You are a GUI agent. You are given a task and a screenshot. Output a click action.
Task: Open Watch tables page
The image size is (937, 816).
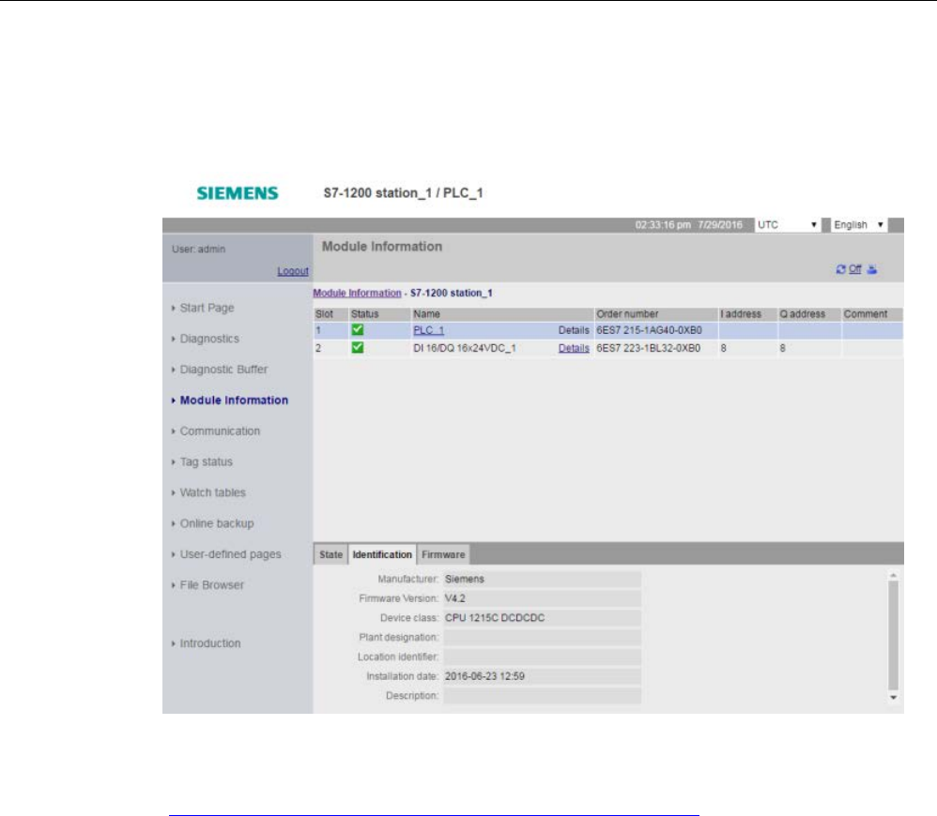[x=213, y=492]
